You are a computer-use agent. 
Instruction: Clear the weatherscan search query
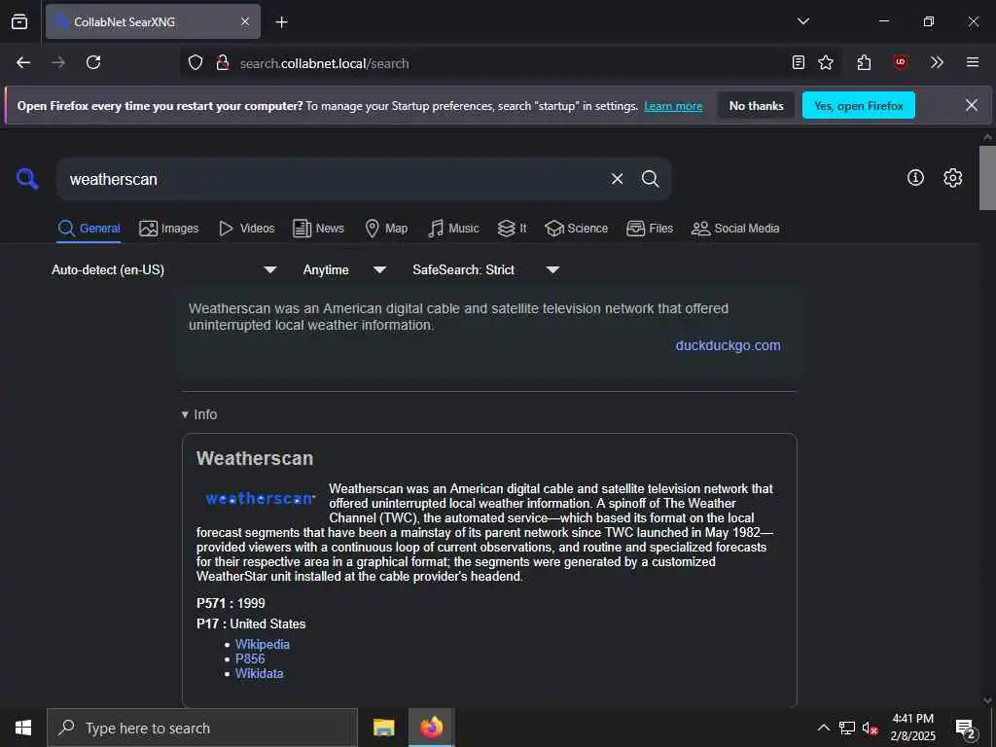coord(617,179)
